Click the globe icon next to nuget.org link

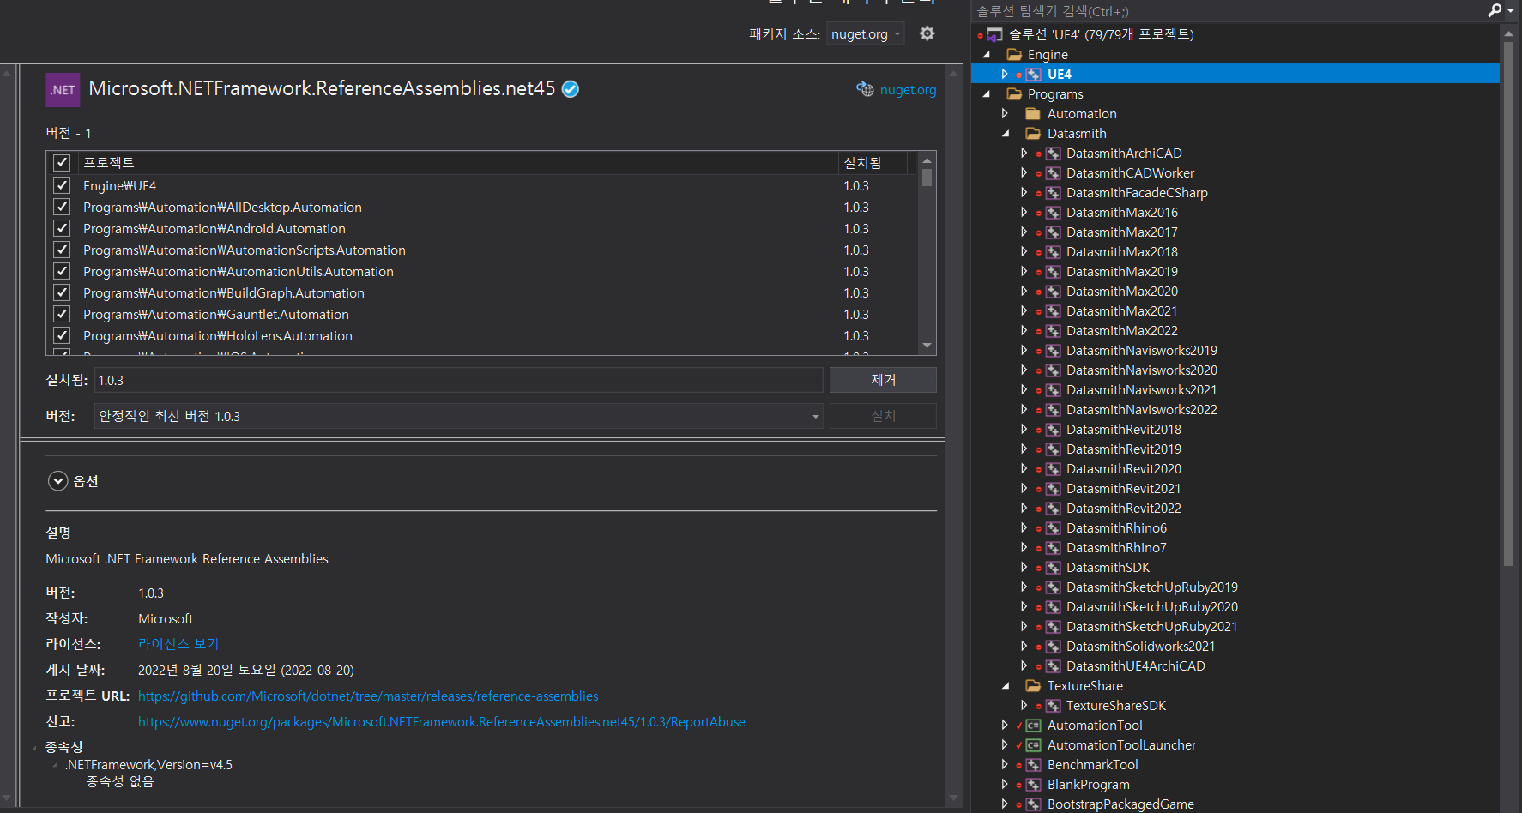click(x=865, y=89)
